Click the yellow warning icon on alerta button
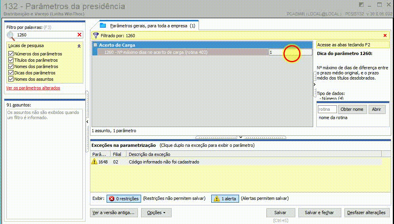This screenshot has width=394, height=224. [216, 199]
